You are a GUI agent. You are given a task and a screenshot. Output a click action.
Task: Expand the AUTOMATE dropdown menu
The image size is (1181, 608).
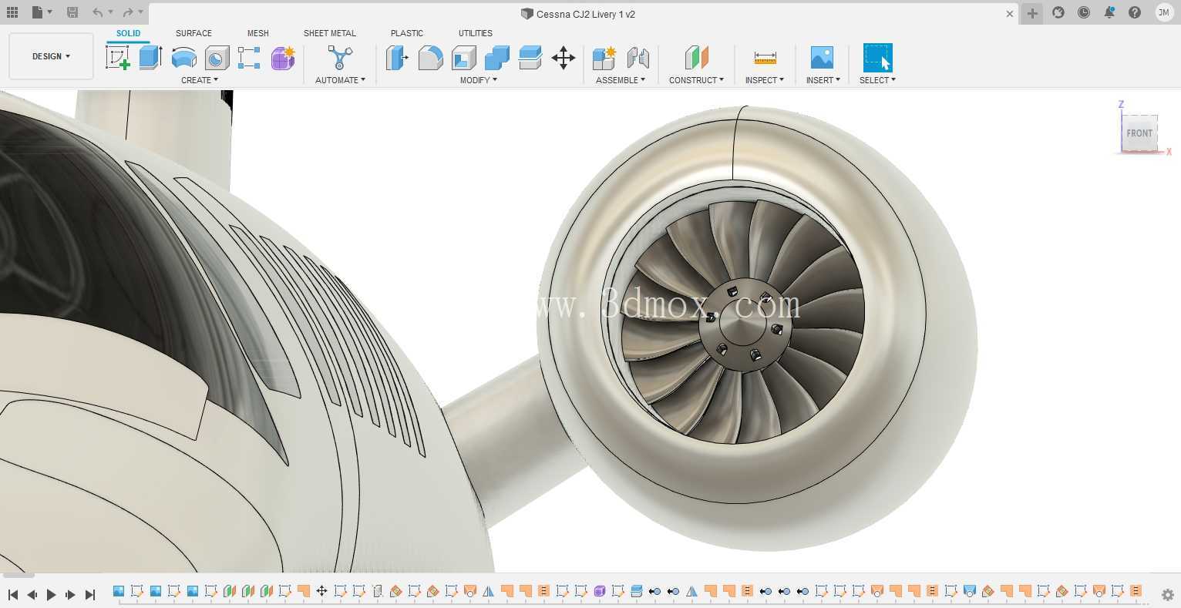click(340, 80)
